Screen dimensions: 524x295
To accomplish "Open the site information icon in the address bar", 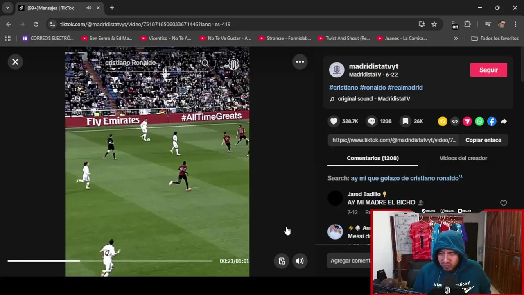I will (52, 24).
